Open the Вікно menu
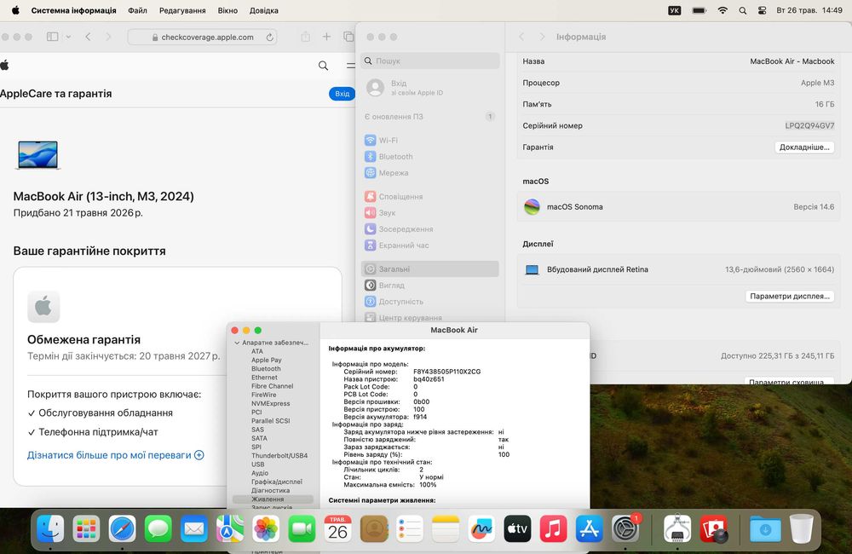The image size is (852, 554). (227, 10)
